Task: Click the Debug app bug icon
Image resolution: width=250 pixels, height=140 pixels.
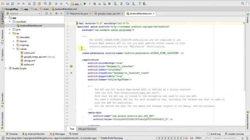Action: [x=95, y=3]
